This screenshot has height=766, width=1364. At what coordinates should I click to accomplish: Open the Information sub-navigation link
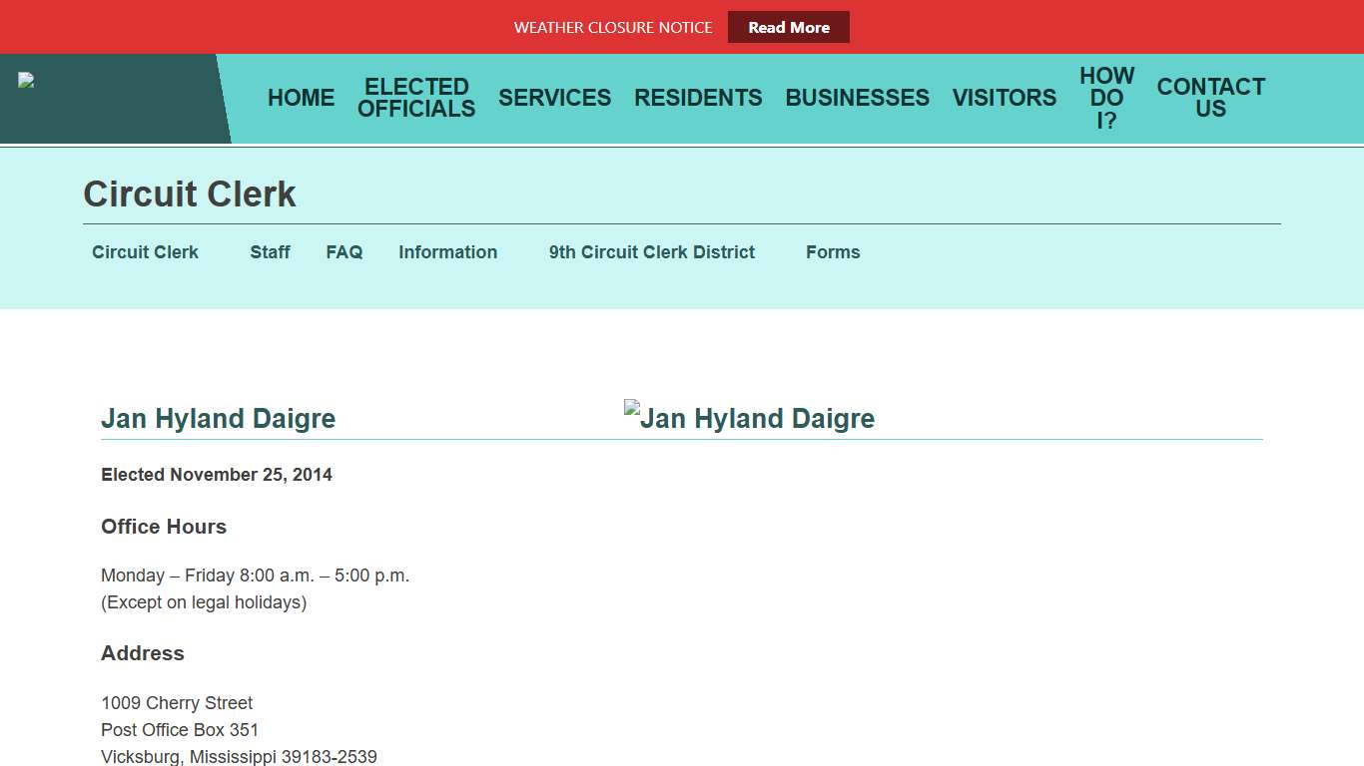[447, 252]
